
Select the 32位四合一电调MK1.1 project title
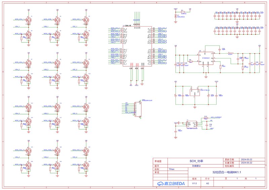coord(227,172)
